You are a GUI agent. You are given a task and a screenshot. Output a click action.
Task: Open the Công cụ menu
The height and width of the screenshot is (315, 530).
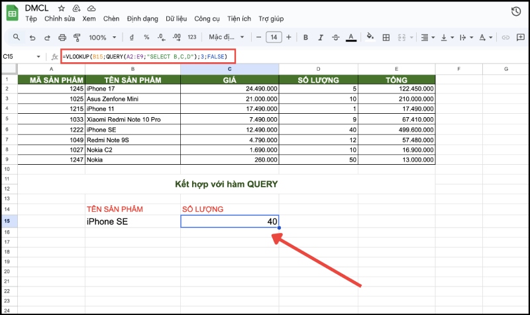tap(207, 19)
